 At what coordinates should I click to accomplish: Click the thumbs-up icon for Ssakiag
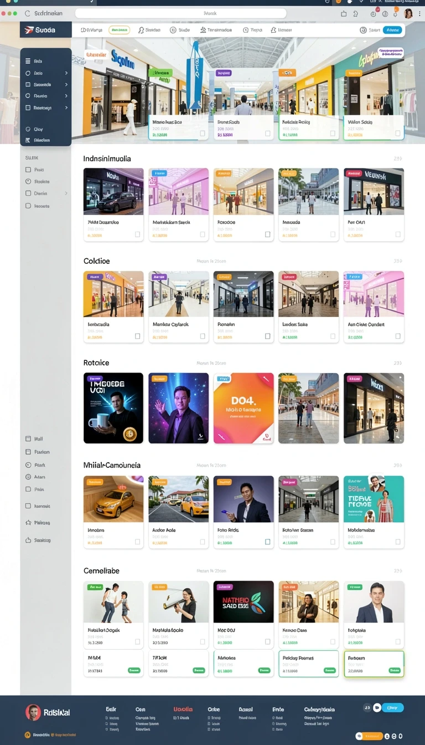pos(28,540)
